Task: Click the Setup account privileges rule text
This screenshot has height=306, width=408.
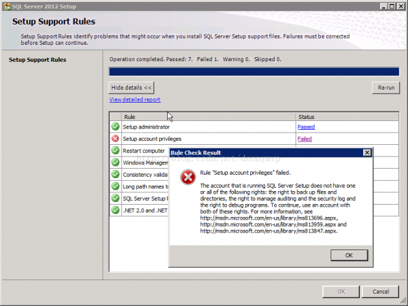Action: tap(152, 139)
